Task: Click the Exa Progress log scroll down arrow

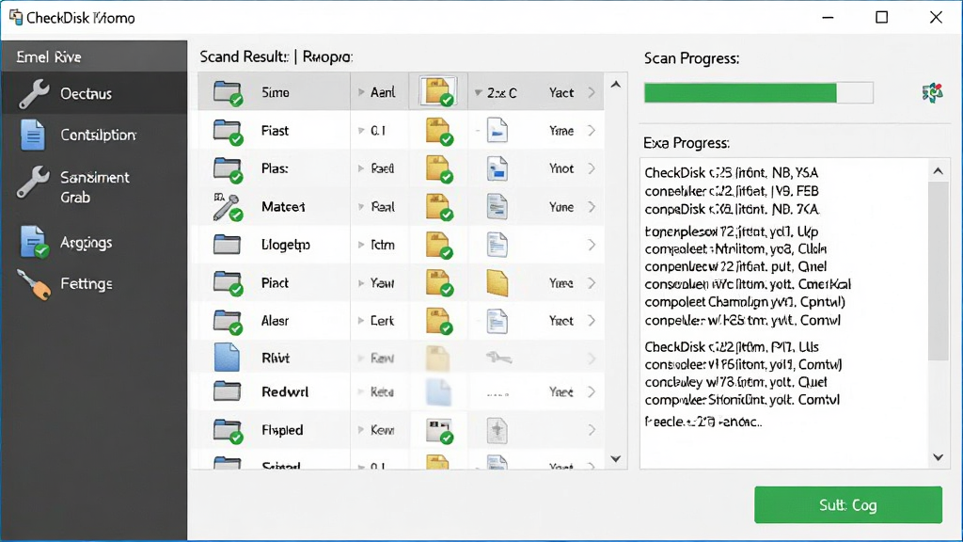Action: (938, 457)
